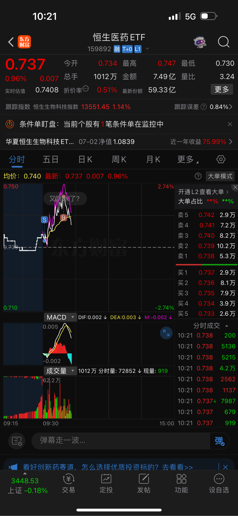This screenshot has width=238, height=516.
Task: Toggle the 弹 danmaku switch
Action: [219, 441]
